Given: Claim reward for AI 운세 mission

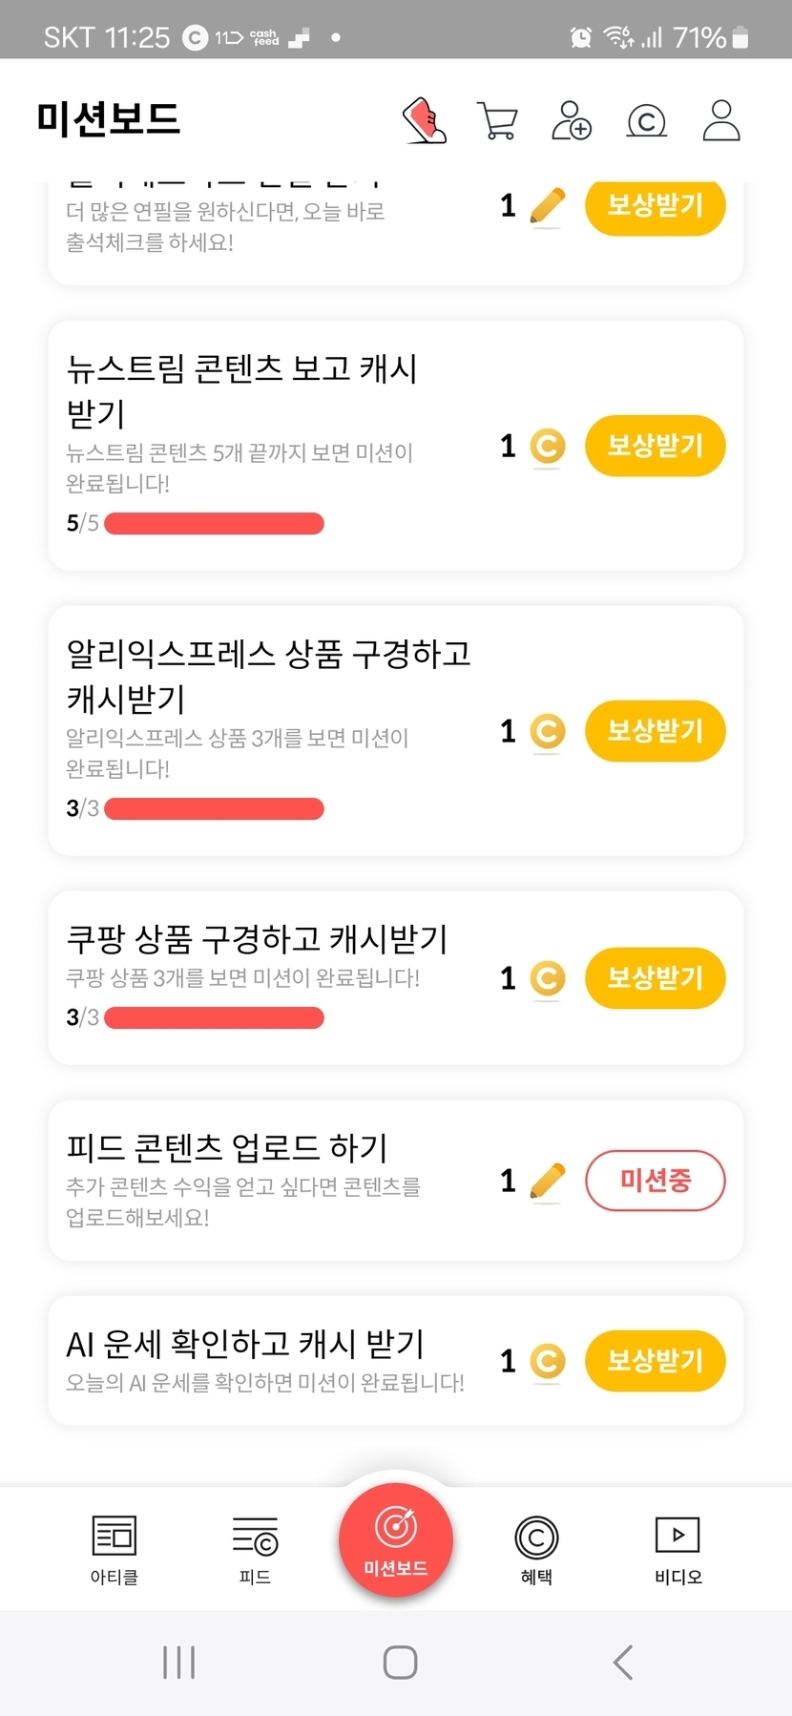Looking at the screenshot, I should pos(655,1361).
